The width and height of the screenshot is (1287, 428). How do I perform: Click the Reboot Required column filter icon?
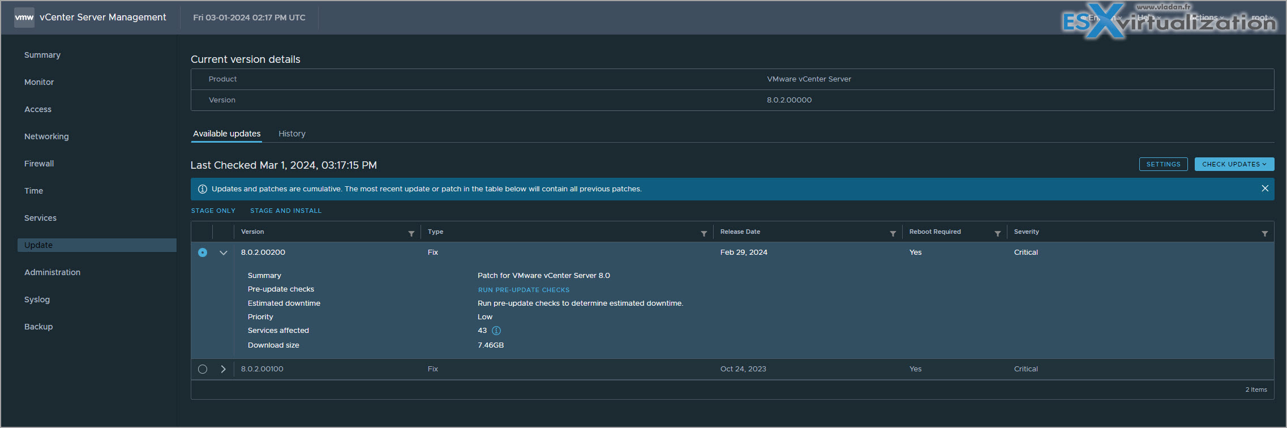click(998, 234)
